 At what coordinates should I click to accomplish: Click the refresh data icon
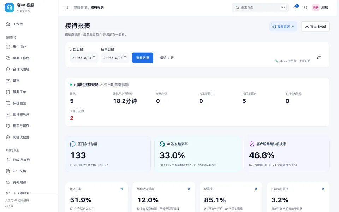(x=319, y=58)
